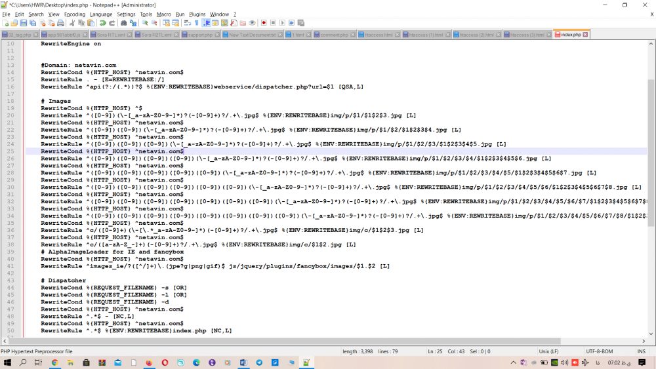Screen dimensions: 656x369
Task: Click the Document Map toolbar icon
Action: tap(224, 23)
